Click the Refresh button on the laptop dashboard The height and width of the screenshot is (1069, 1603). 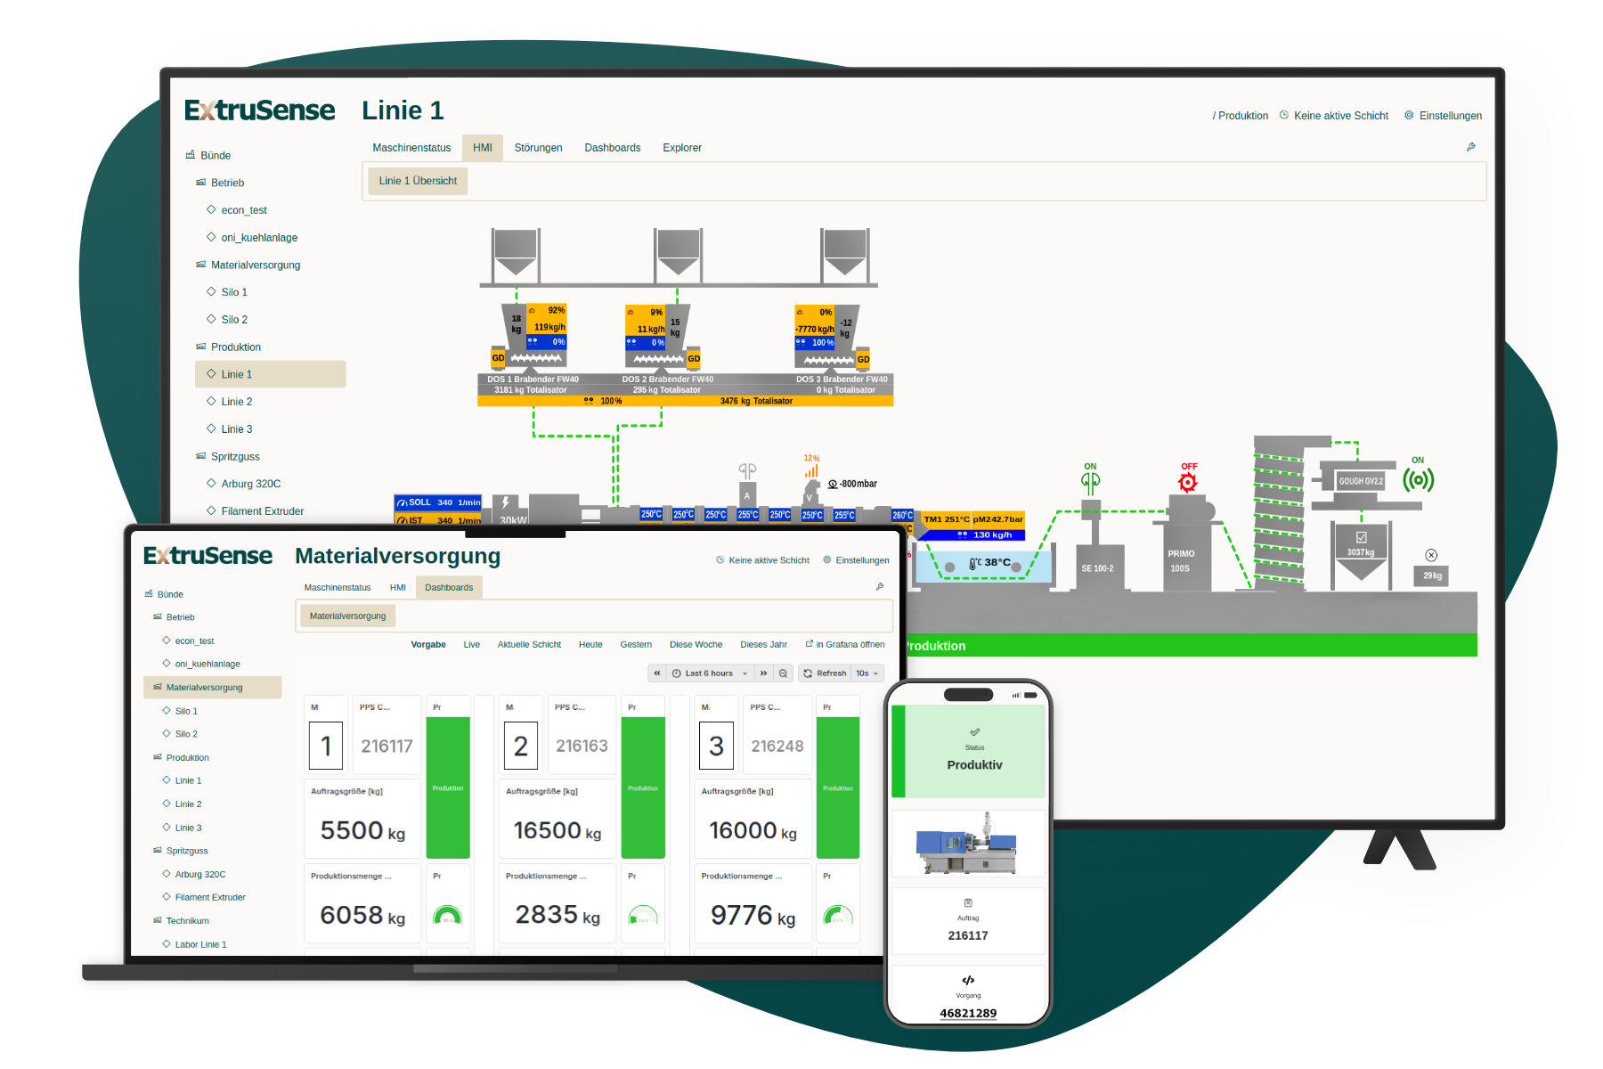point(825,673)
